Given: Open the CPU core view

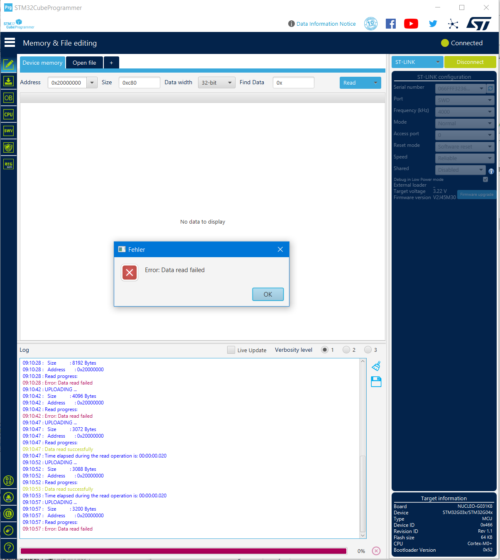Looking at the screenshot, I should 8,114.
